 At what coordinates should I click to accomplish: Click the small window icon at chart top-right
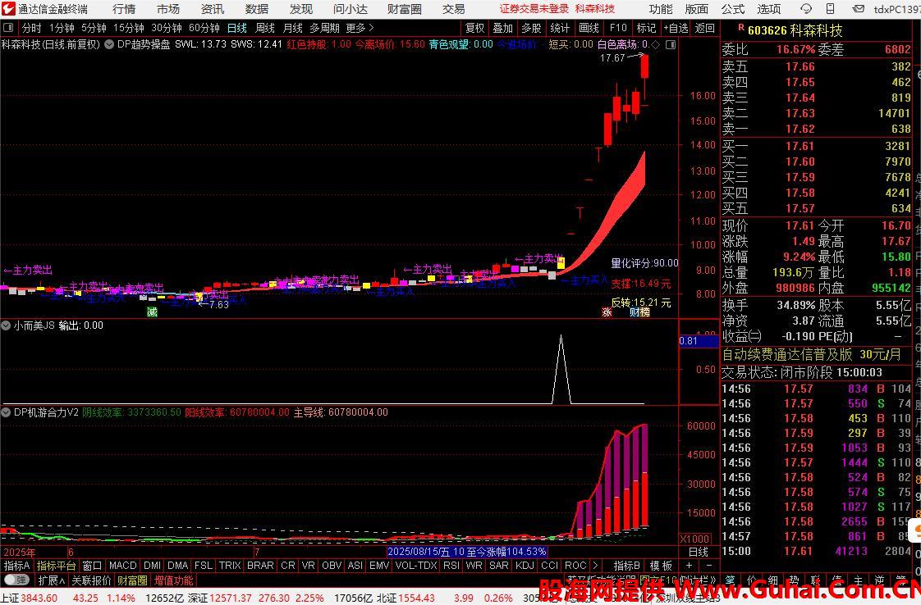point(671,44)
